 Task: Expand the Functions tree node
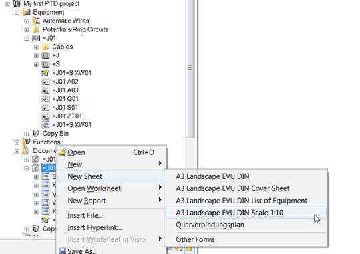(x=17, y=142)
